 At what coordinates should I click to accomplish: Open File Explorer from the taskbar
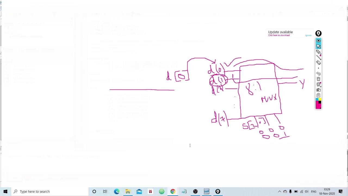pyautogui.click(x=128, y=191)
